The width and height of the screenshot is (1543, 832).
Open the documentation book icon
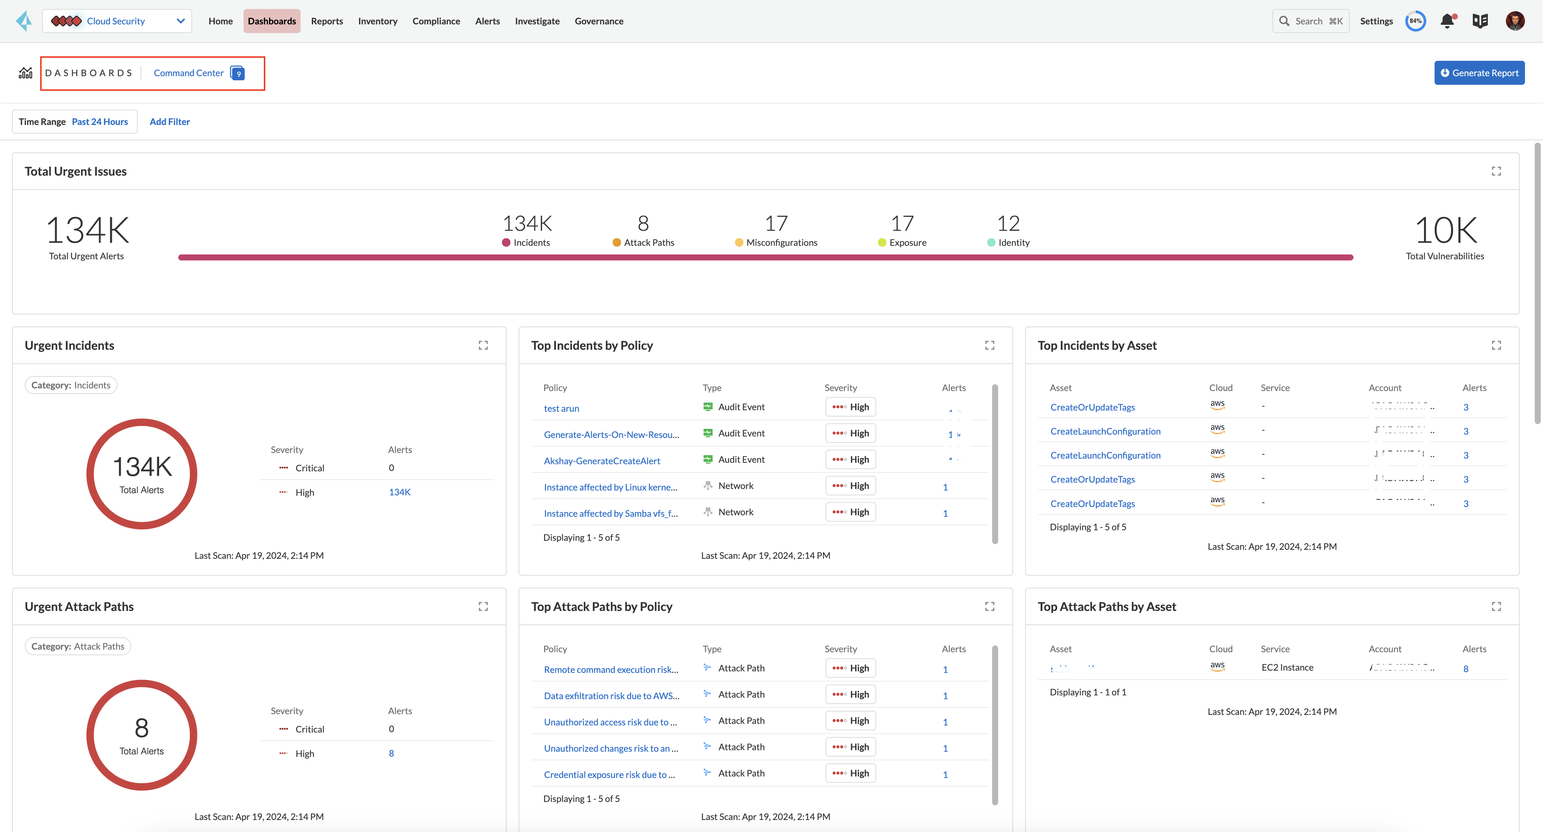[x=1480, y=21]
